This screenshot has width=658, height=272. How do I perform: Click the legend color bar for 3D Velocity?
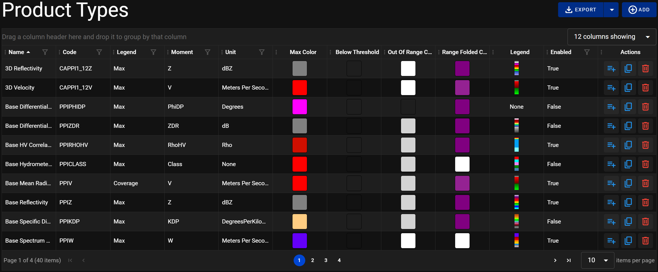click(516, 88)
